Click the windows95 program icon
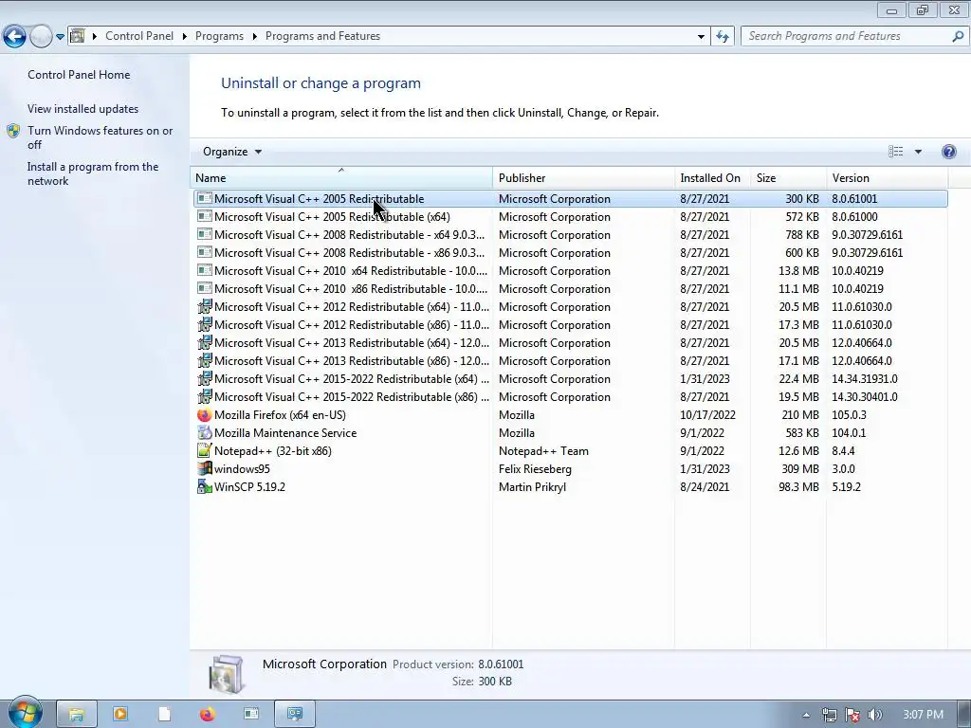Image resolution: width=971 pixels, height=728 pixels. [x=205, y=468]
